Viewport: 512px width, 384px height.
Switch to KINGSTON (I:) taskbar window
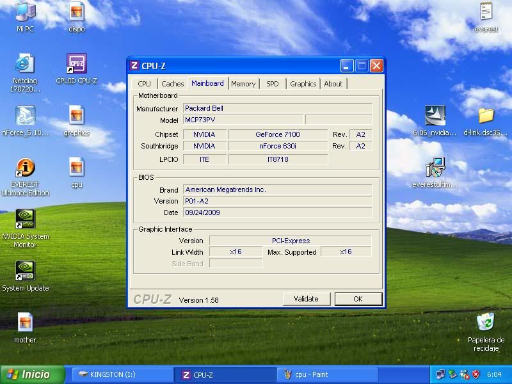(x=122, y=374)
